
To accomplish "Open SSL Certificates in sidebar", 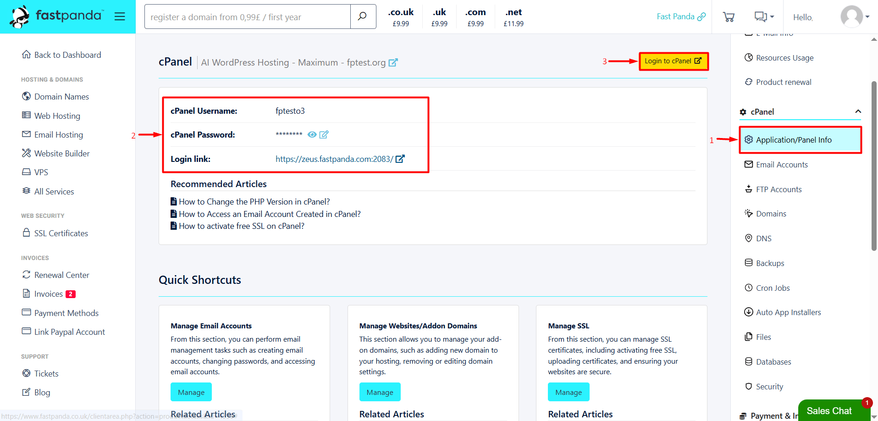I will coord(55,233).
